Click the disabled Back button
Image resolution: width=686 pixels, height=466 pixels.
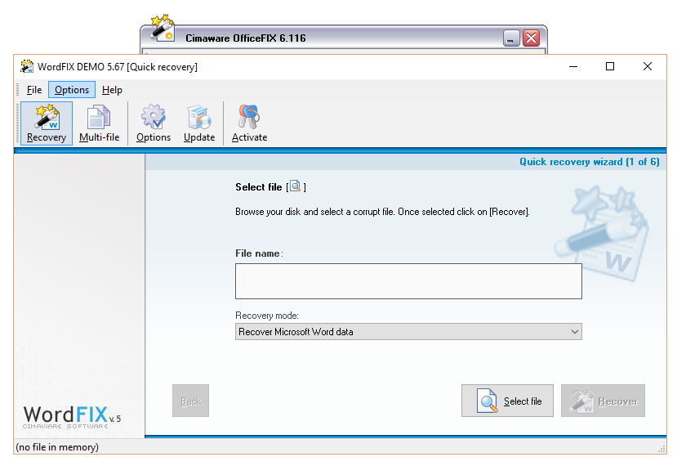190,401
